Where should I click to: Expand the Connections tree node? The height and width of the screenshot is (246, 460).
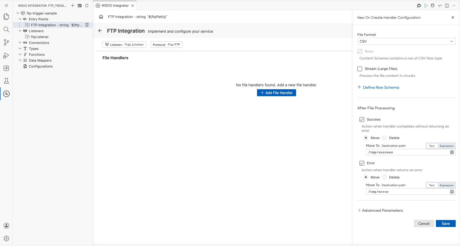[x=20, y=43]
